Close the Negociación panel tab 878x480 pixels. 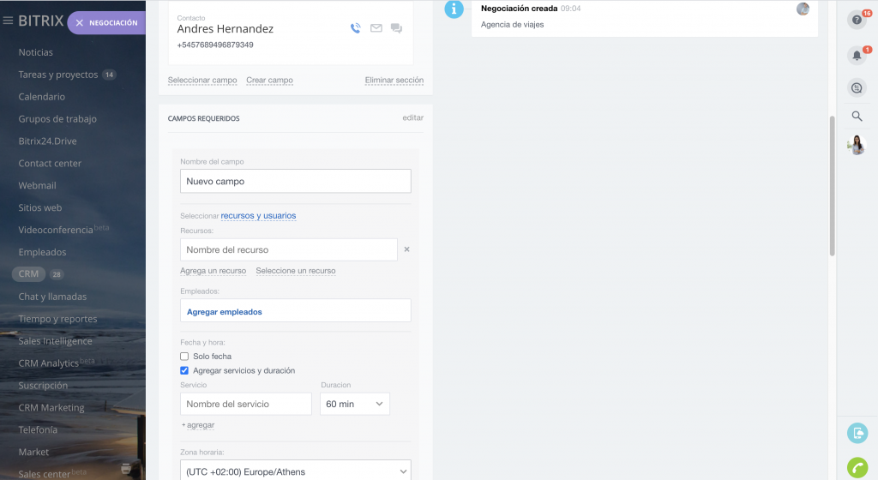pos(80,23)
